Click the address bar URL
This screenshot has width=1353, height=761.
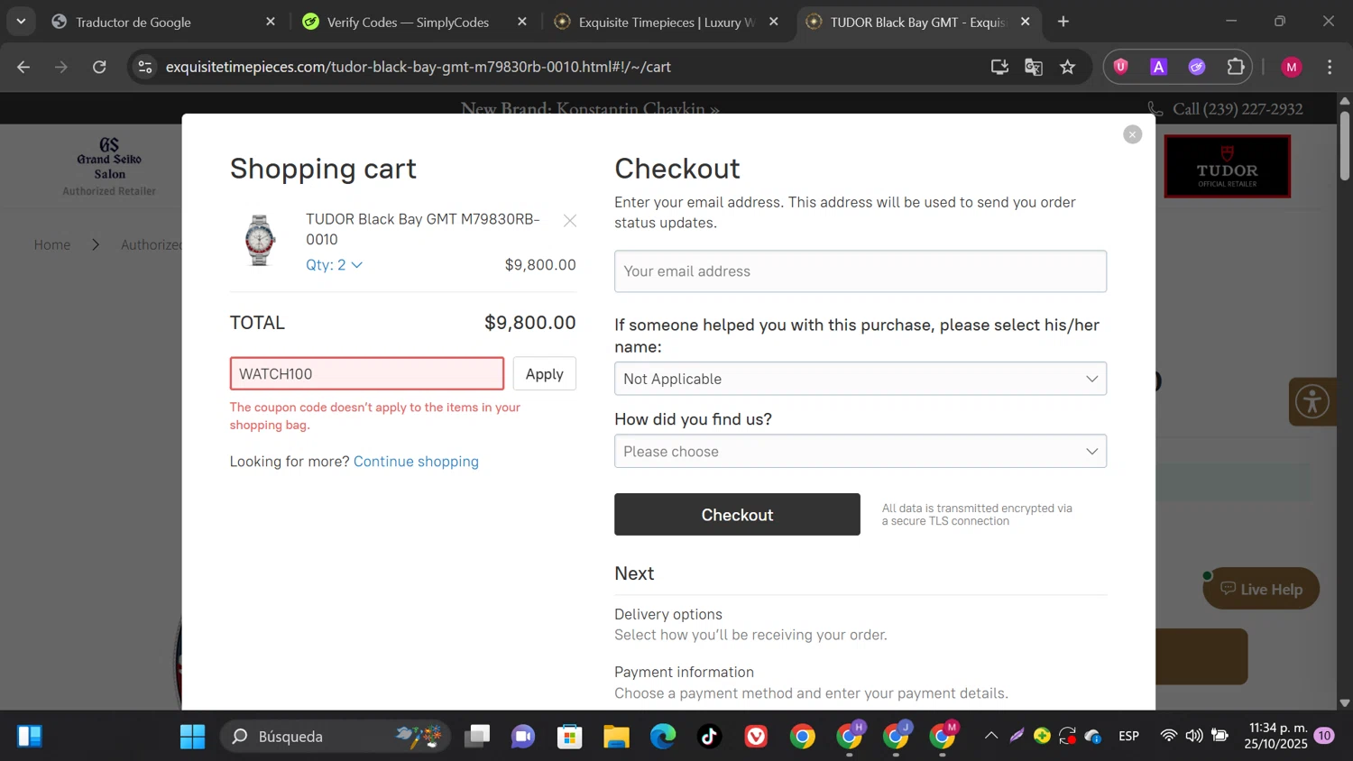tap(419, 67)
